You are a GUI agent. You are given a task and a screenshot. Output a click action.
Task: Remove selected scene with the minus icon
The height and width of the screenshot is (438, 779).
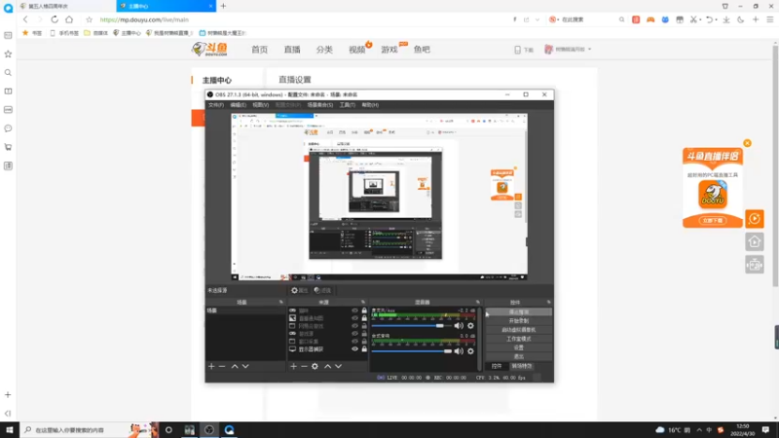tap(222, 366)
